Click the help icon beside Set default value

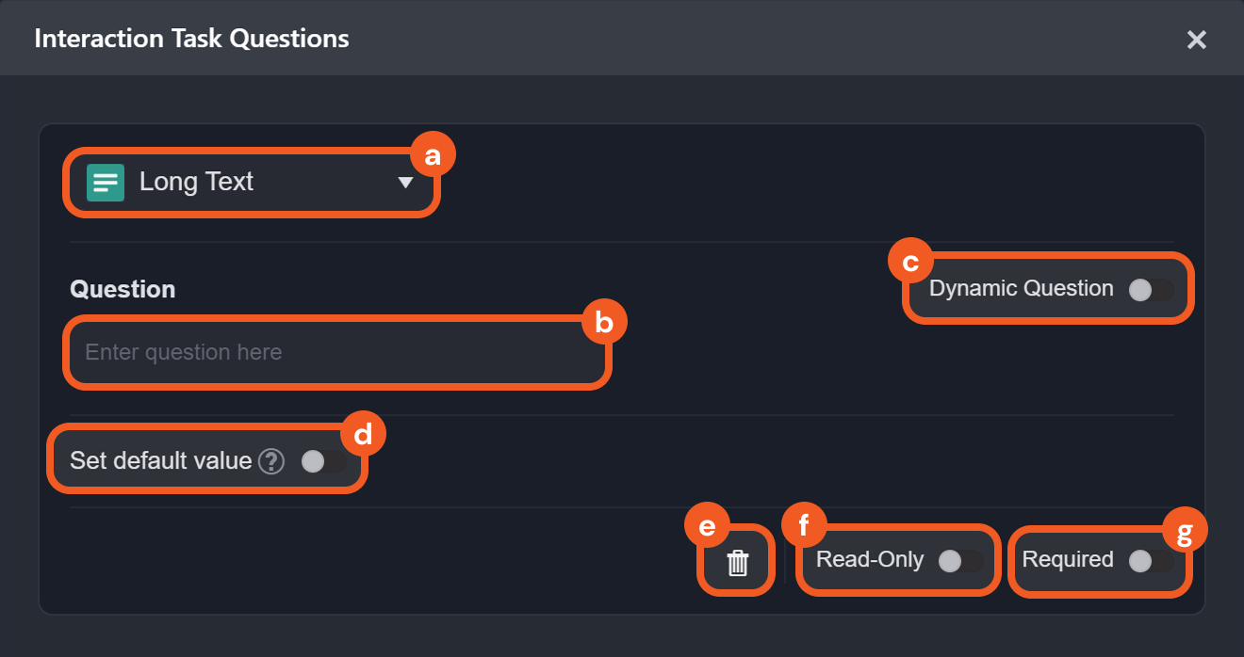pos(271,461)
